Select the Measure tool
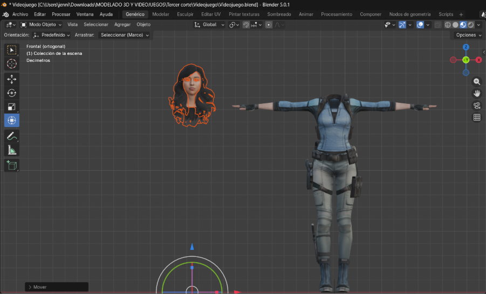Screen dimensions: 486x294 (x=12, y=150)
